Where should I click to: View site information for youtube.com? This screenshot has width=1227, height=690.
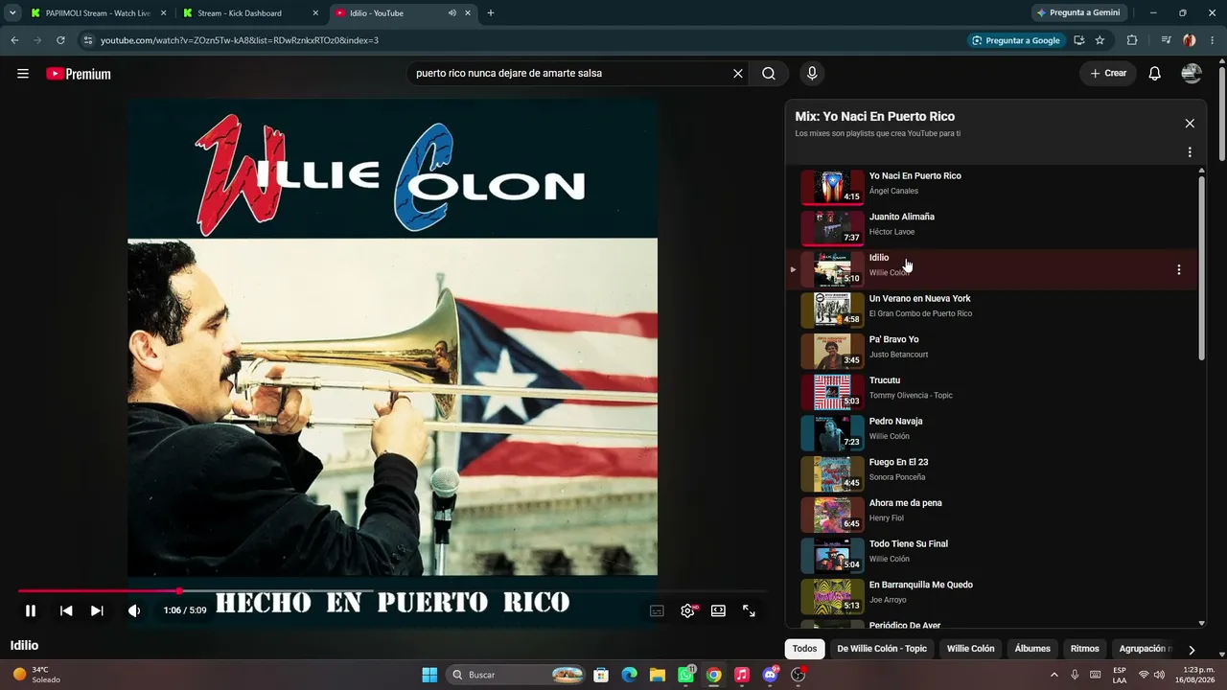tap(88, 40)
